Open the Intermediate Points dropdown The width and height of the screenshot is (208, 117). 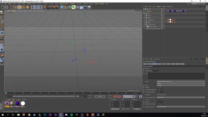pos(181,97)
